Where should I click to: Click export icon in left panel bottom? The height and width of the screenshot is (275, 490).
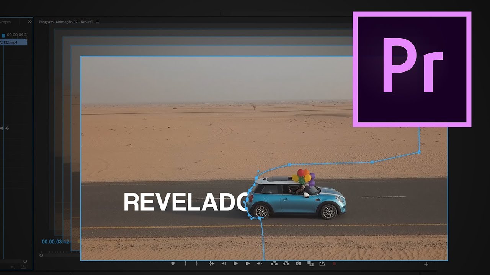pos(23,267)
